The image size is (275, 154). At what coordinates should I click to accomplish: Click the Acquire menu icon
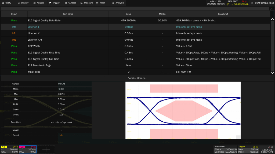pos(35,3)
